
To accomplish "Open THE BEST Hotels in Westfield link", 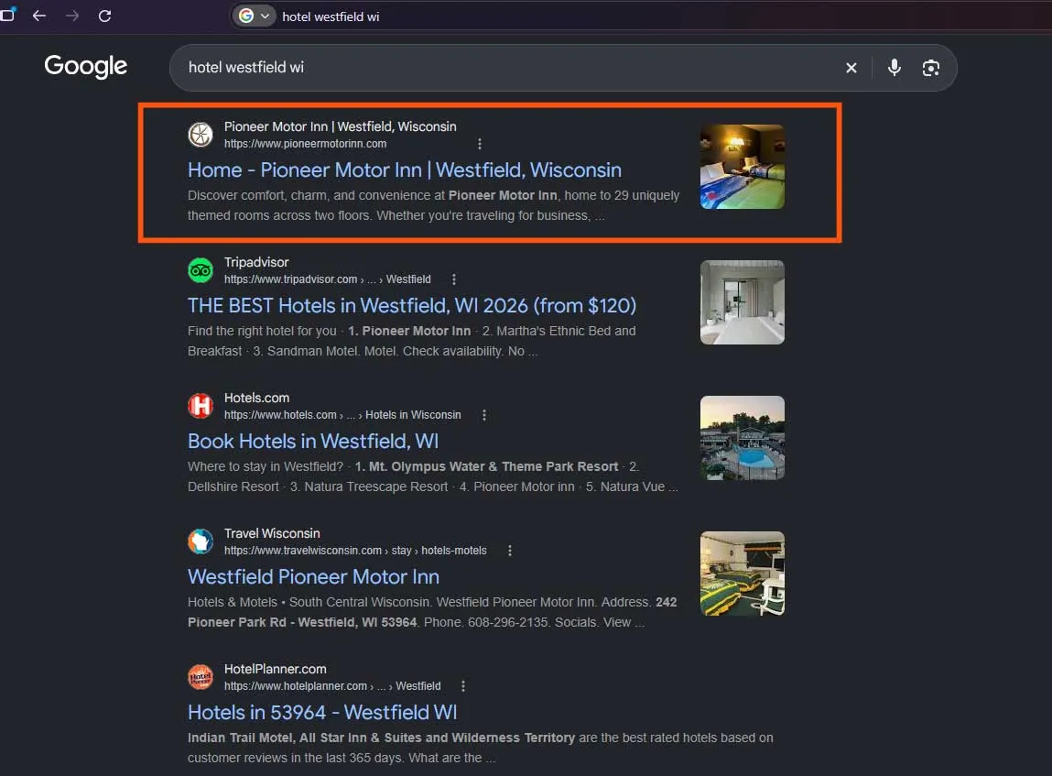I will (x=412, y=305).
